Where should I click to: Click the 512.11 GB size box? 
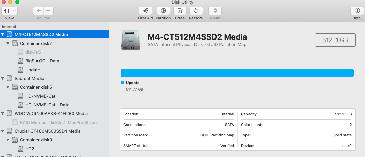click(x=335, y=40)
